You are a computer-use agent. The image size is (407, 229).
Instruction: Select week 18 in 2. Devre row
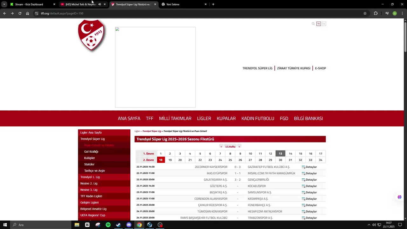161,160
